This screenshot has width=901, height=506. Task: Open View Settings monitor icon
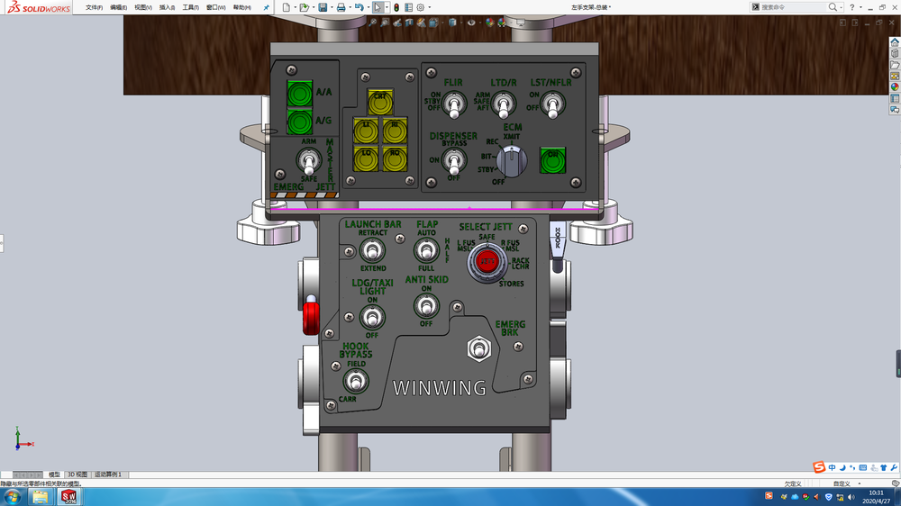[520, 23]
